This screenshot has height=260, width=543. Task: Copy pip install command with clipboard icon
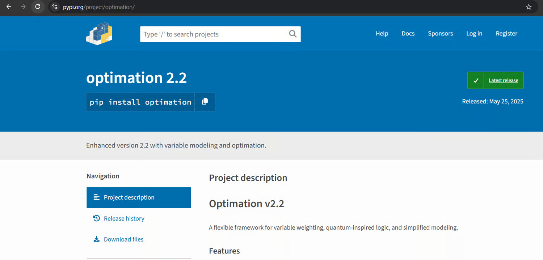coord(205,102)
